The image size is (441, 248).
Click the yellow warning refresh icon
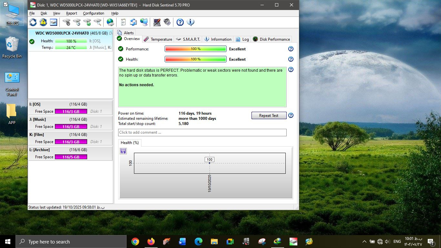pos(43,22)
